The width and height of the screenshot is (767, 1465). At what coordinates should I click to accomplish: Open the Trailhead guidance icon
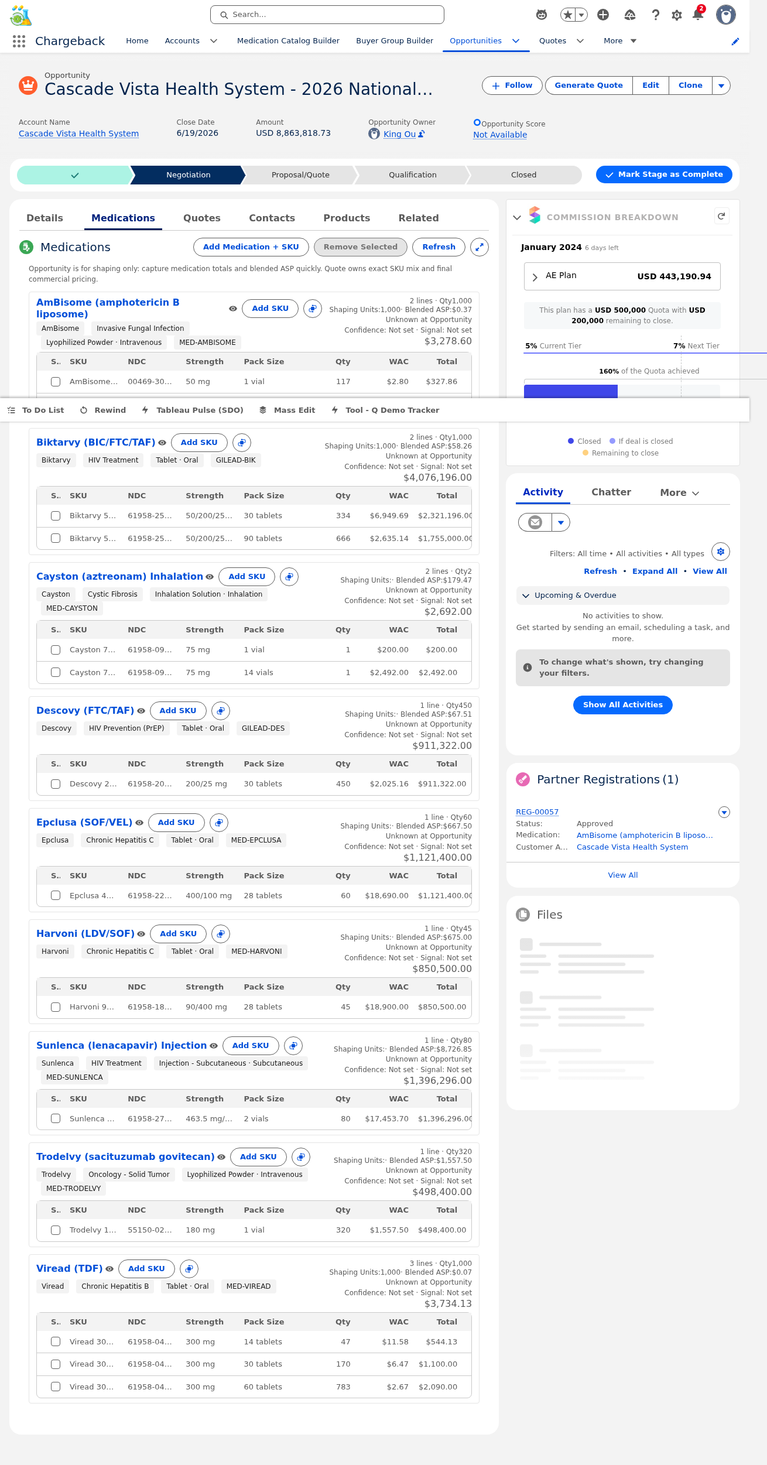pyautogui.click(x=630, y=15)
